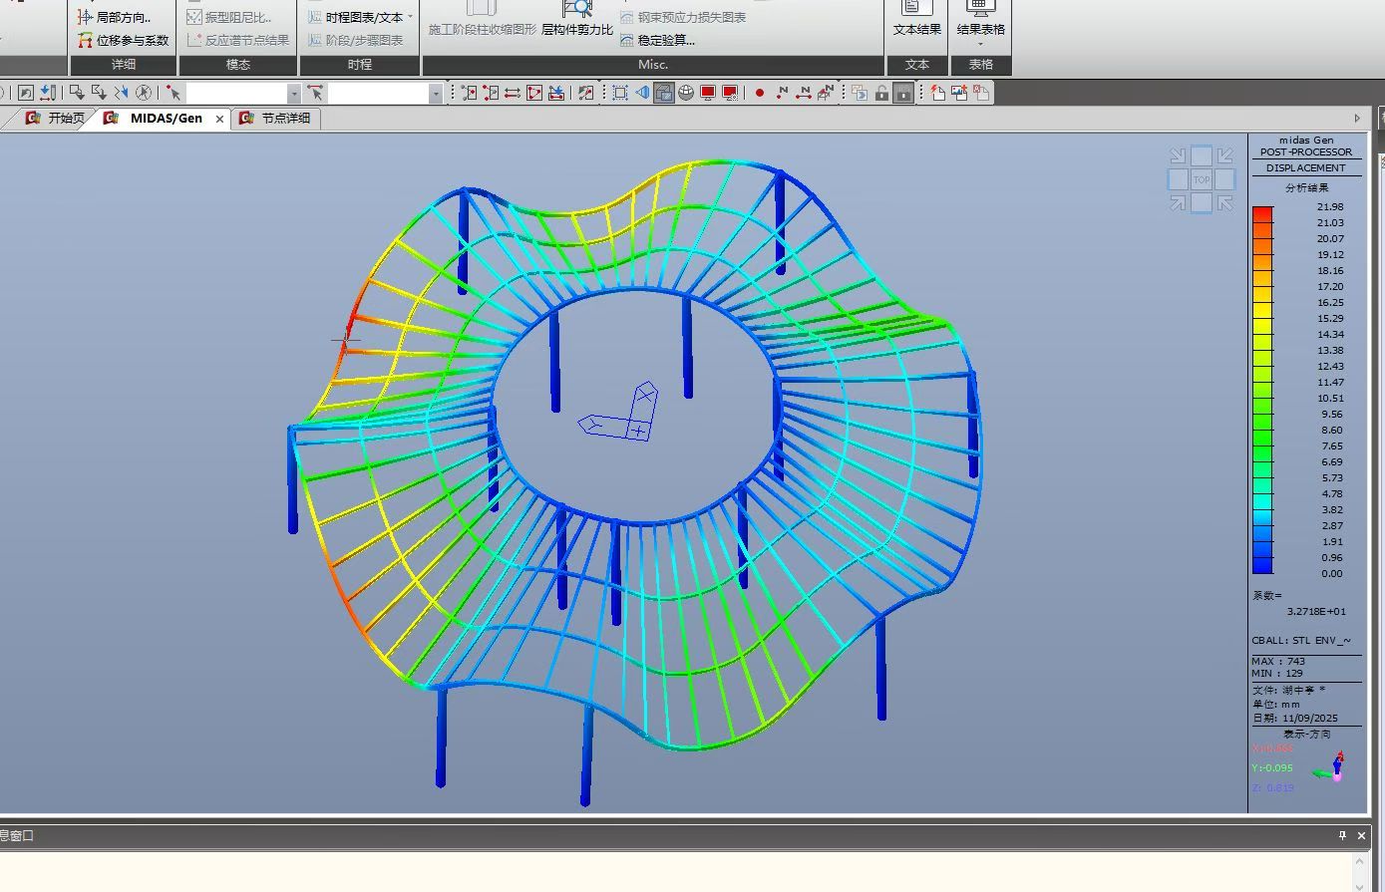Close the MIDAS/Gen document tab
The image size is (1385, 892).
220,119
